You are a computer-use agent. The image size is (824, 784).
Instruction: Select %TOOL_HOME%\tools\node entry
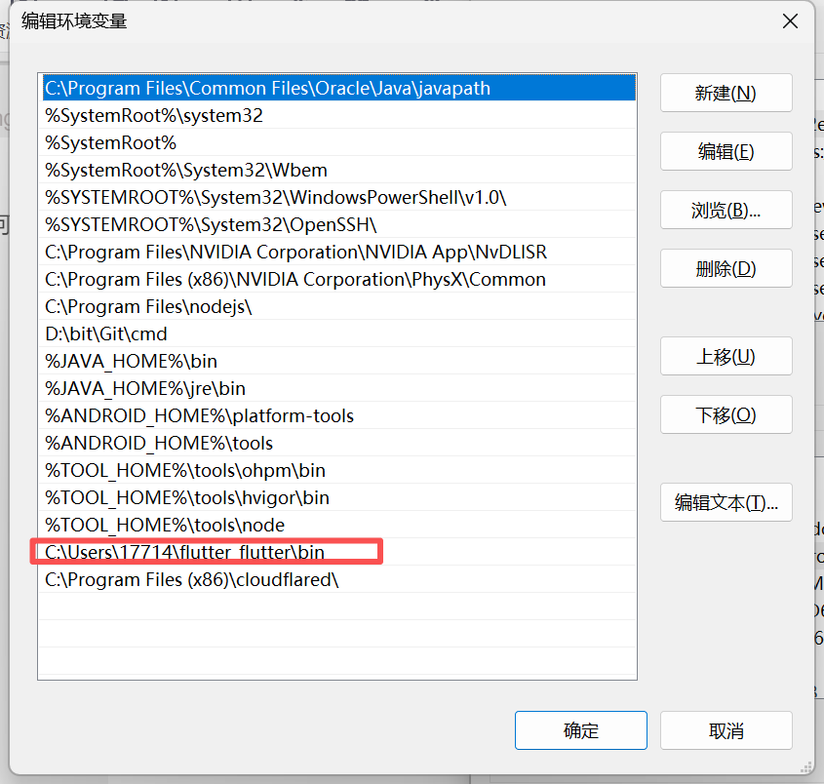[337, 525]
